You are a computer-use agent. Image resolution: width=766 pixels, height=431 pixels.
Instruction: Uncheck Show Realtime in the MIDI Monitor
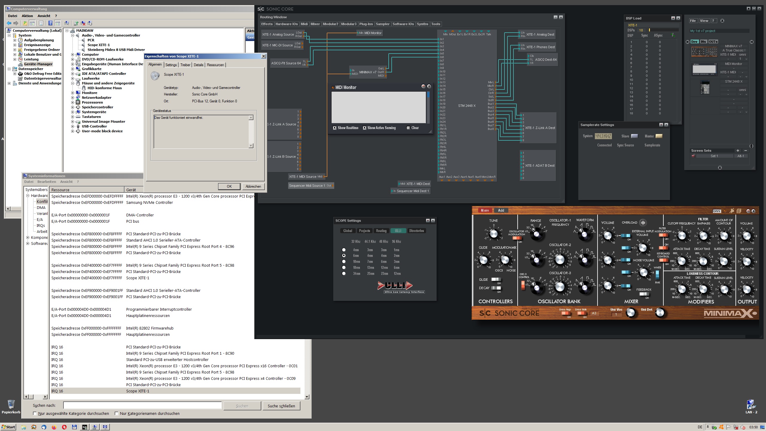click(335, 128)
